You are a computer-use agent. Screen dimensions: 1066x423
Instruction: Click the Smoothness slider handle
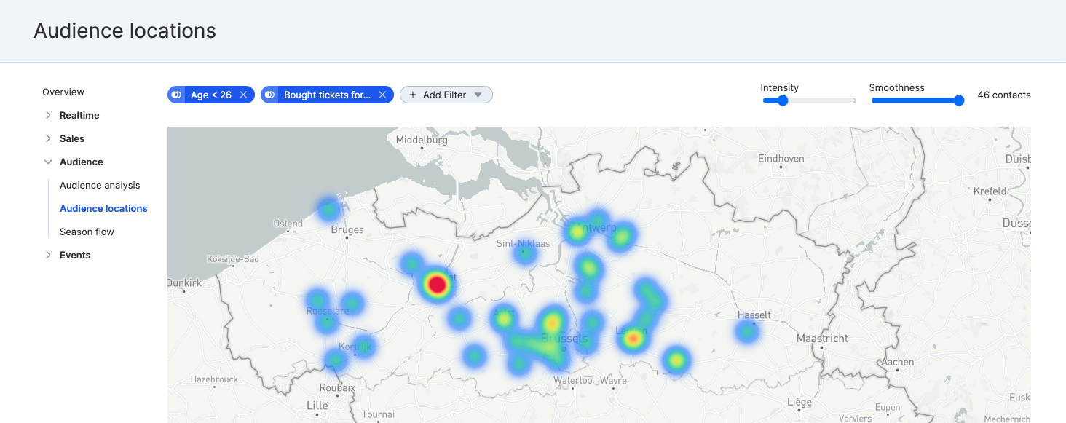pyautogui.click(x=959, y=100)
